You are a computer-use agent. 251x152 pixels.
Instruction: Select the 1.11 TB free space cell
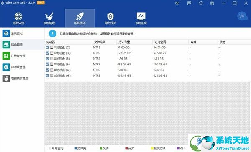click(x=158, y=59)
